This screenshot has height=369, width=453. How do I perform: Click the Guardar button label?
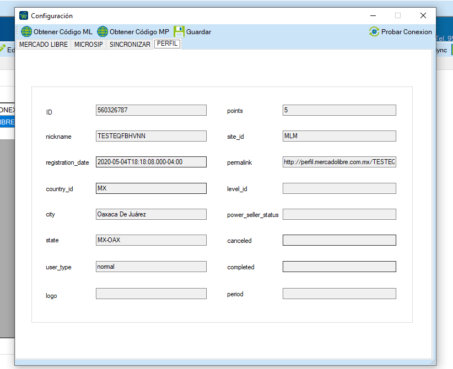click(198, 32)
